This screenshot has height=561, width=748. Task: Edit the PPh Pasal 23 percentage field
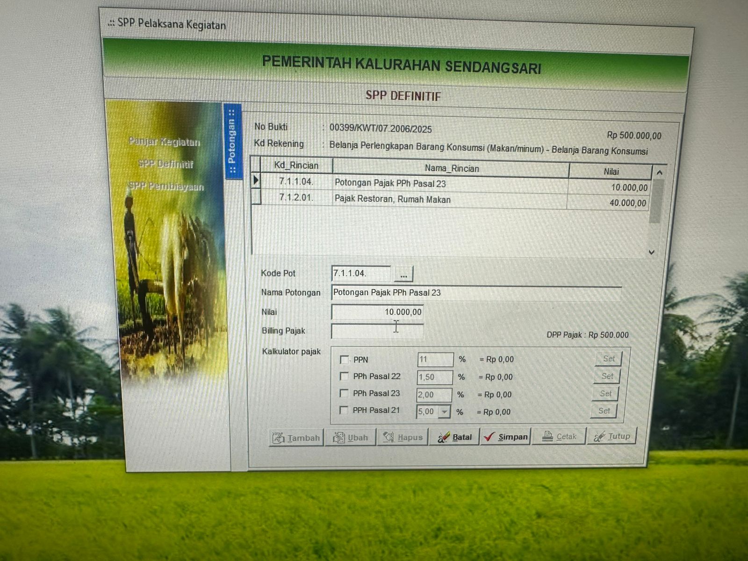[x=434, y=395]
